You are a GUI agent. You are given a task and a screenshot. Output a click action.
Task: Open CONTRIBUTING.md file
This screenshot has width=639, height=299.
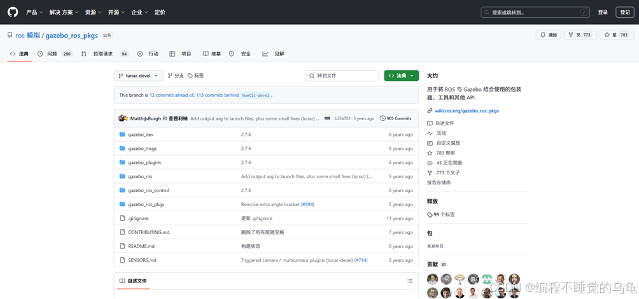coord(148,232)
